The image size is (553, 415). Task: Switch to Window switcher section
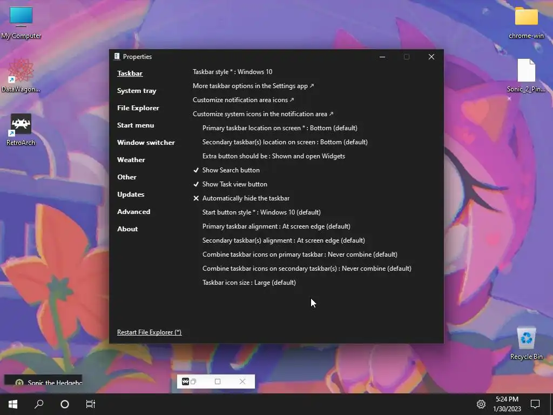coord(146,143)
